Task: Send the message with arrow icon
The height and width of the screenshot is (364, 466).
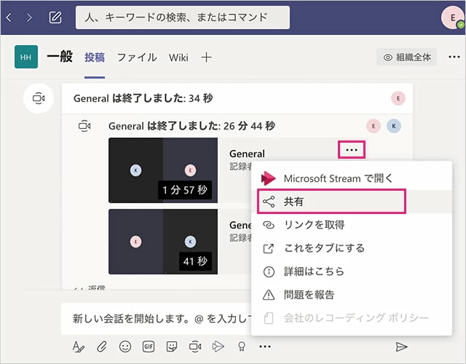Action: click(x=401, y=347)
